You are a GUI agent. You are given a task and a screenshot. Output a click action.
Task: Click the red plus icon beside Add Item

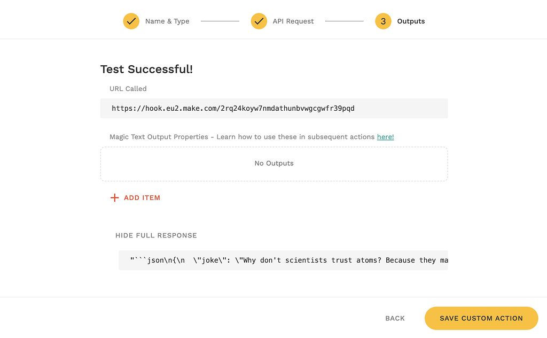point(114,198)
